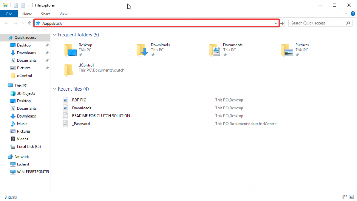Collapse the Recent files section
This screenshot has height=201, width=357.
coord(55,89)
